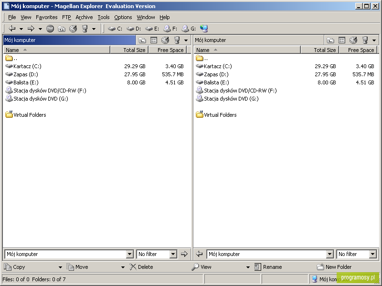This screenshot has width=382, height=286.
Task: Open right pane filter dropdown arrow in header
Action: click(x=374, y=41)
